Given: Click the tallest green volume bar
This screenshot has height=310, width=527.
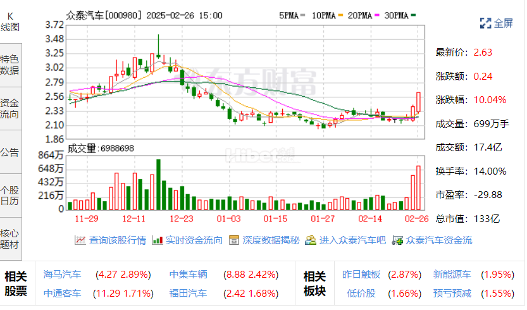Looking at the screenshot, I should pyautogui.click(x=158, y=185).
